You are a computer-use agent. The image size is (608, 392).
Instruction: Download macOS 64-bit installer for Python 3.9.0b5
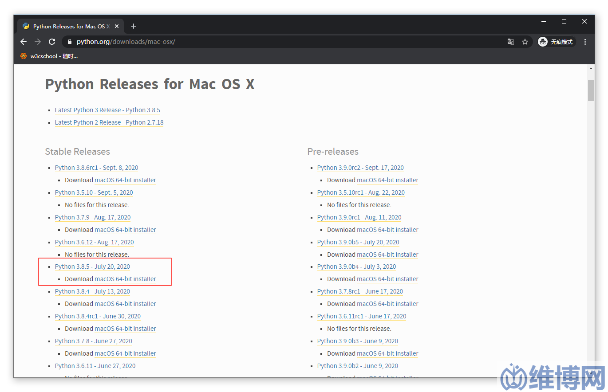tap(388, 255)
